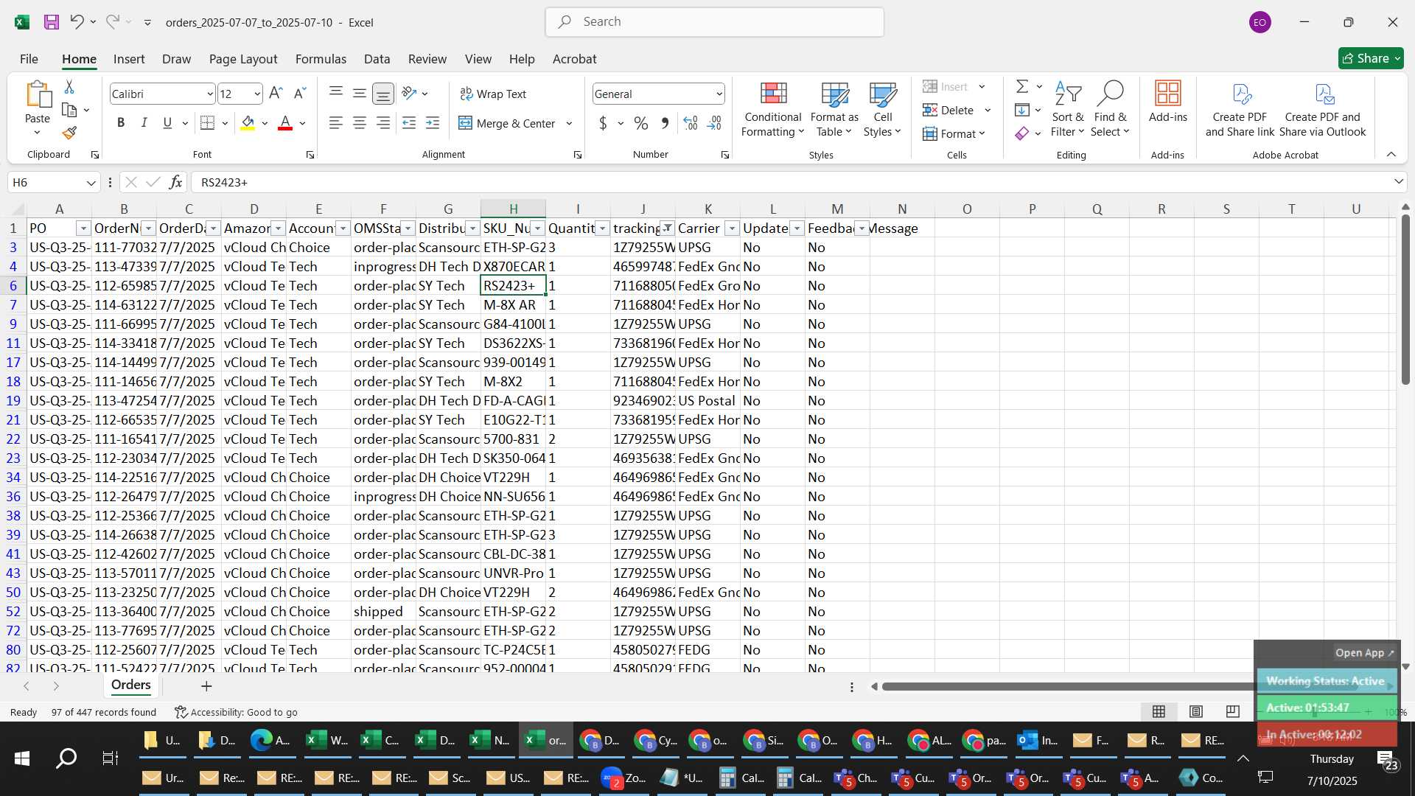Select the Format Painter brush icon
The width and height of the screenshot is (1415, 796).
point(69,133)
